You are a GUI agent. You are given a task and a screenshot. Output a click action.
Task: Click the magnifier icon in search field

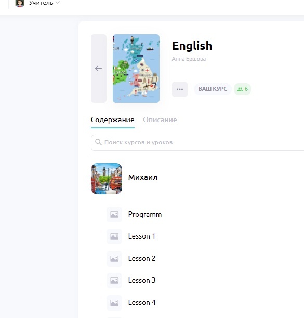click(x=98, y=142)
